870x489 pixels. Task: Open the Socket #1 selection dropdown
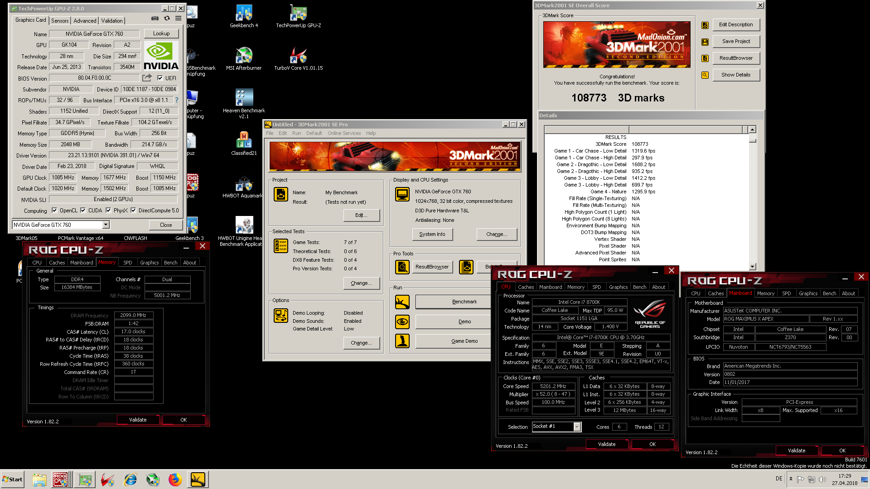(x=577, y=427)
